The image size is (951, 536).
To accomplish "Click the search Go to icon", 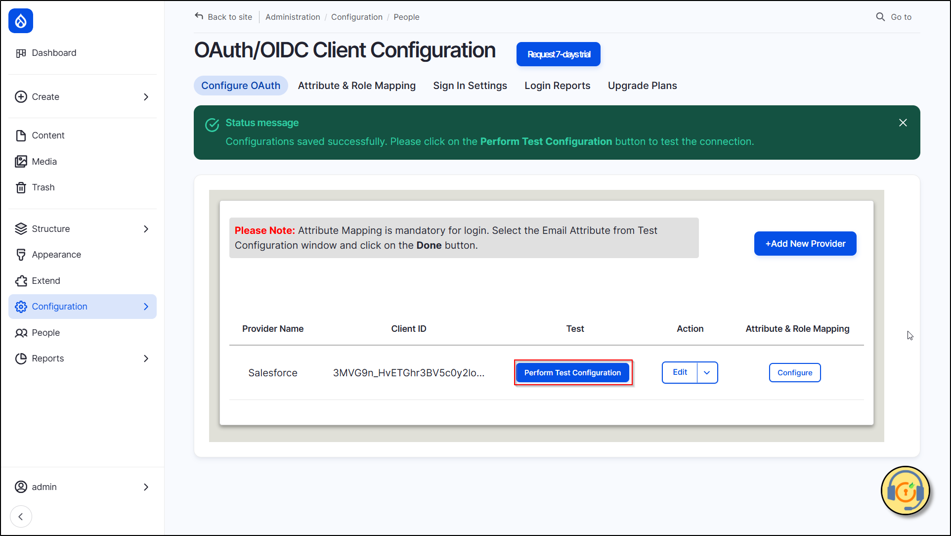I will tap(880, 17).
